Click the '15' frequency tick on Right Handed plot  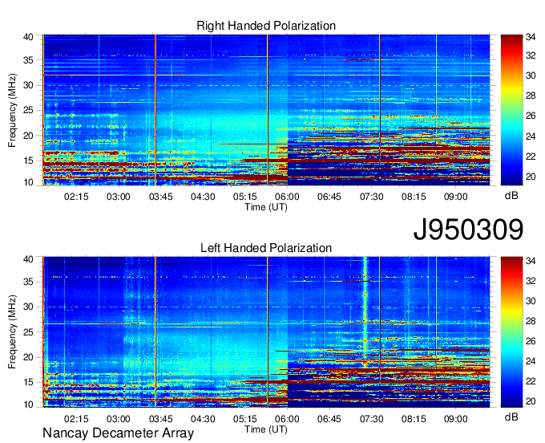click(x=28, y=161)
